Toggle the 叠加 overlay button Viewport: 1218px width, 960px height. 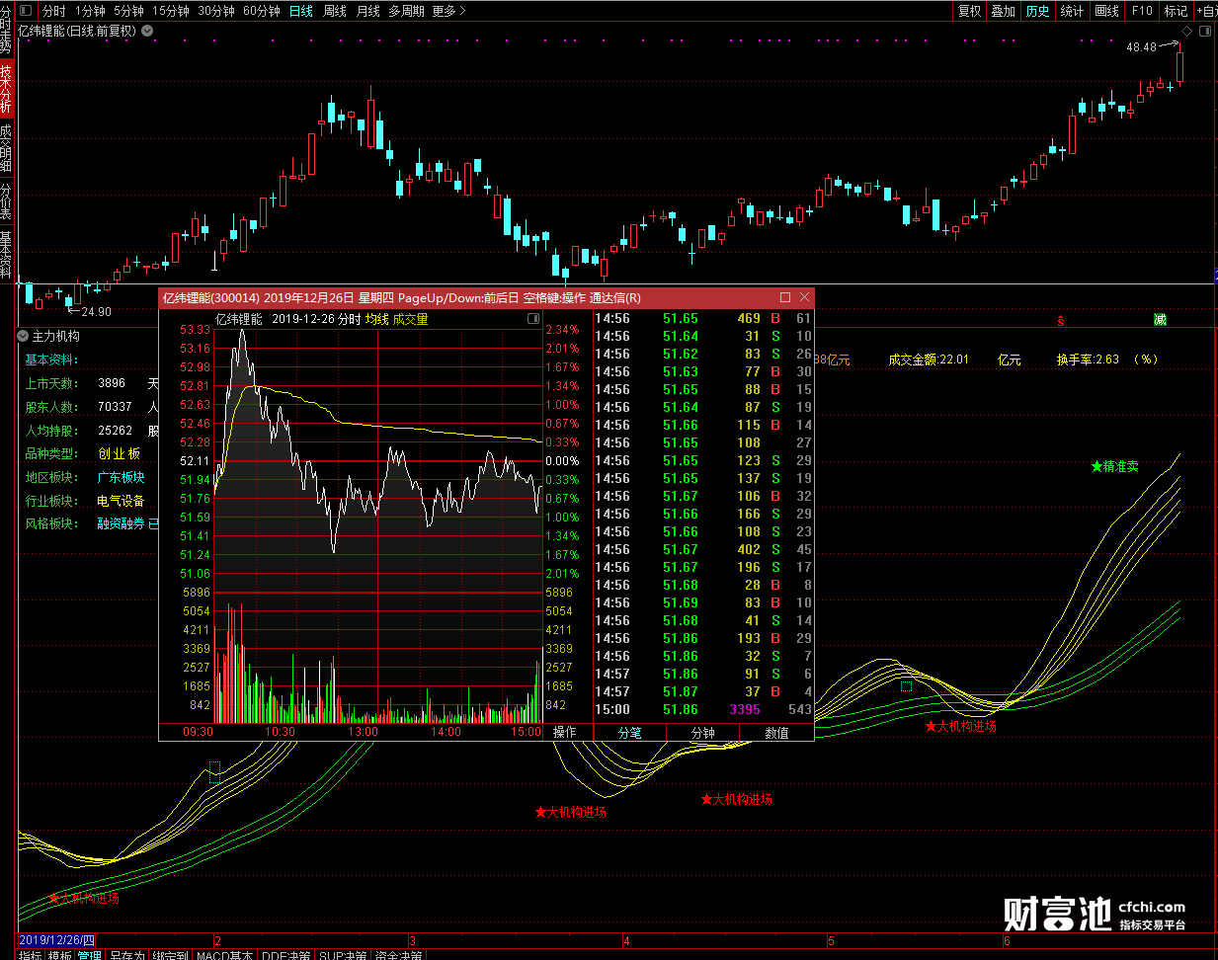point(1004,11)
